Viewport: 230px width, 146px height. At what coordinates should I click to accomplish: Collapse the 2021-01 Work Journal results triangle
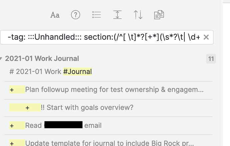click(x=2, y=59)
